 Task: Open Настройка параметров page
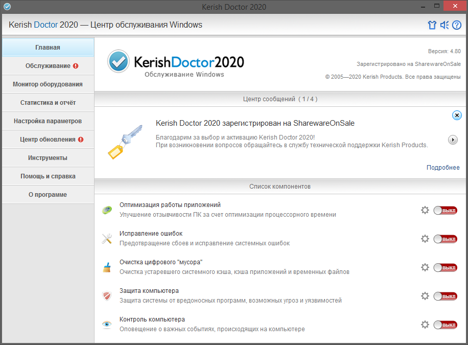click(48, 121)
